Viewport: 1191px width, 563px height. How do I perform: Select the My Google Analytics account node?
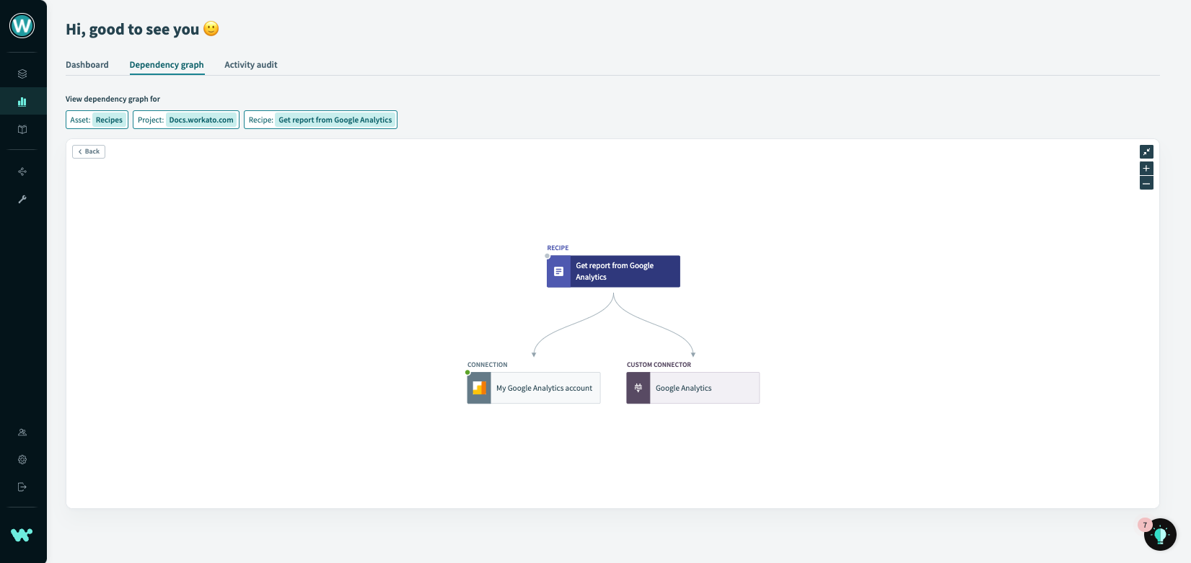pyautogui.click(x=534, y=388)
